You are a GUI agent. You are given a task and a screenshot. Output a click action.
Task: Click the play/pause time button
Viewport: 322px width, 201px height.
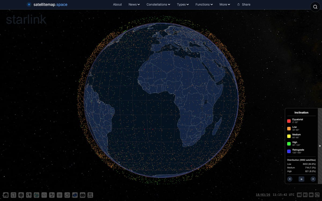pos(305,195)
